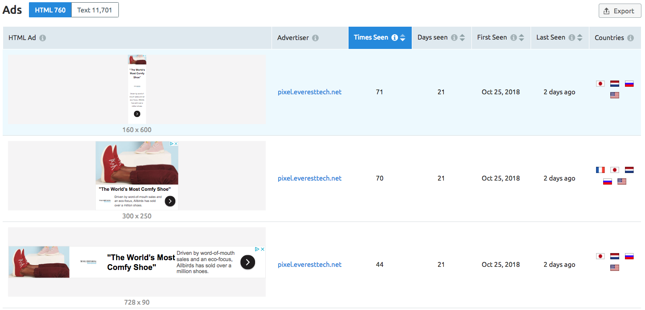Show info icon for Countries column
This screenshot has height=310, width=645.
630,38
